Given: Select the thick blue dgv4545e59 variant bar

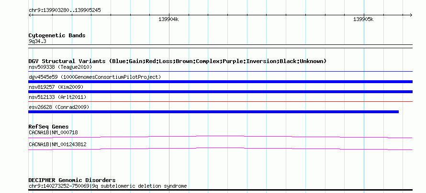Looking at the screenshot, I should pos(220,82).
